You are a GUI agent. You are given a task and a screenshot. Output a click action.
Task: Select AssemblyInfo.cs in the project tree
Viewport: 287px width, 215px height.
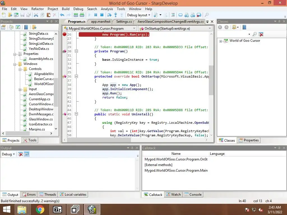[x=41, y=59]
